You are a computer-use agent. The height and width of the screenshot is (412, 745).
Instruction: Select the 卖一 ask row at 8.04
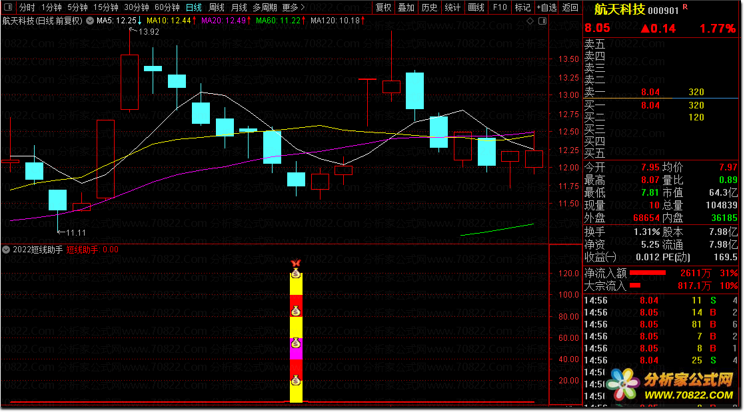[x=661, y=92]
